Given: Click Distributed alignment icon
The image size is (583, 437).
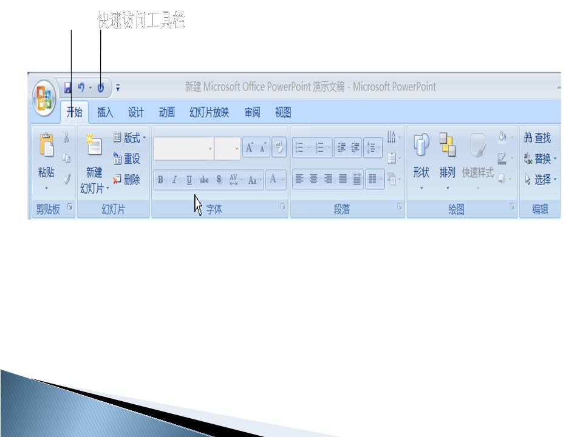Looking at the screenshot, I should [x=356, y=180].
